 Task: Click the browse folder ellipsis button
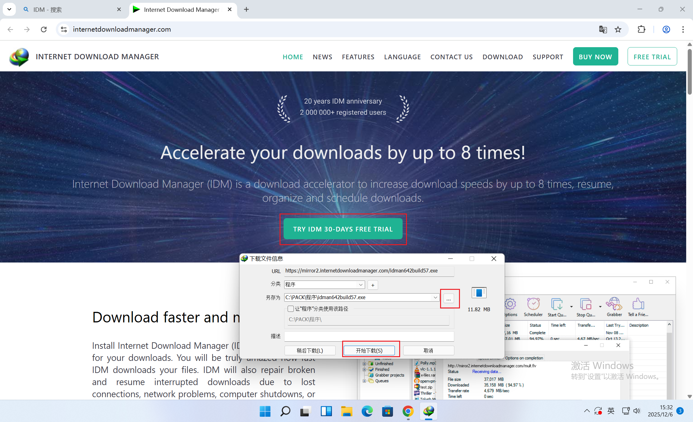pyautogui.click(x=448, y=299)
